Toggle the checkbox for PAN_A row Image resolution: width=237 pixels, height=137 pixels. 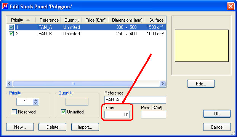coord(11,27)
